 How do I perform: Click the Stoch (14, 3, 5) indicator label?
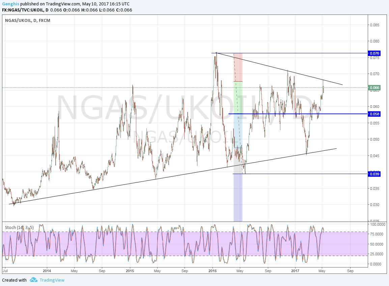(19, 227)
